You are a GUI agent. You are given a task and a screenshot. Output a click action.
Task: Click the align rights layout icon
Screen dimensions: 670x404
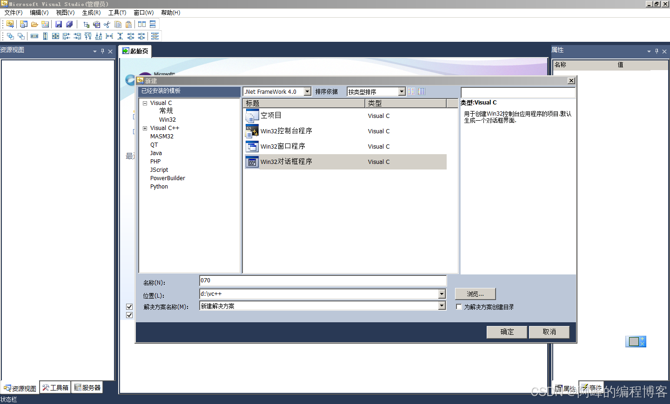[x=77, y=36]
